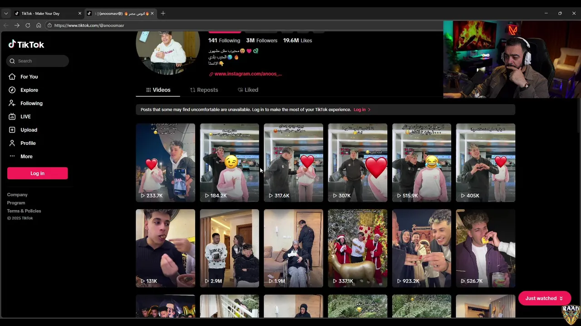The width and height of the screenshot is (581, 326).
Task: Click browser back arrow
Action: tap(6, 25)
